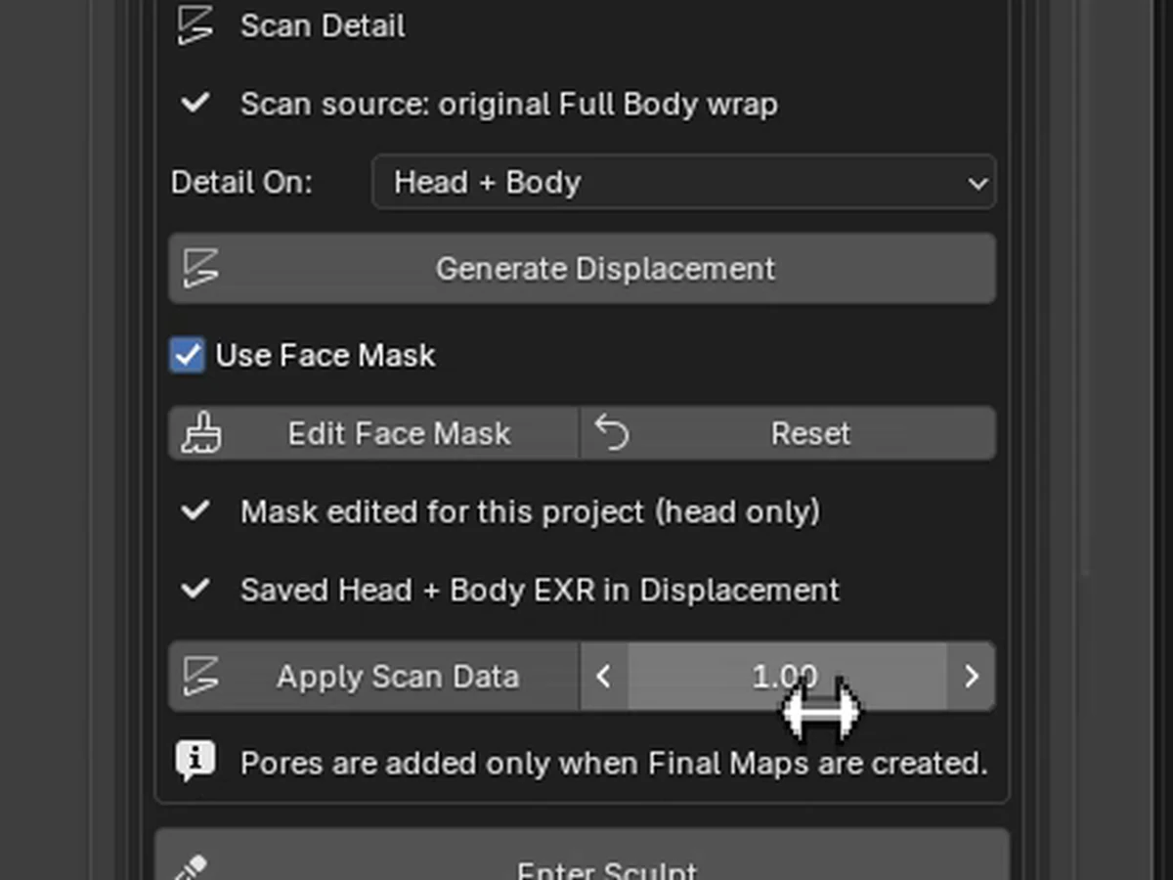Open the Detail On dropdown

pos(683,182)
